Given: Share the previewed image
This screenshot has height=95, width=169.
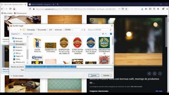Looking at the screenshot, I should (x=149, y=74).
